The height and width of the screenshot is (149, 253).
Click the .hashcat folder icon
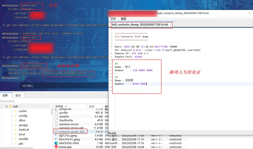tap(16, 130)
